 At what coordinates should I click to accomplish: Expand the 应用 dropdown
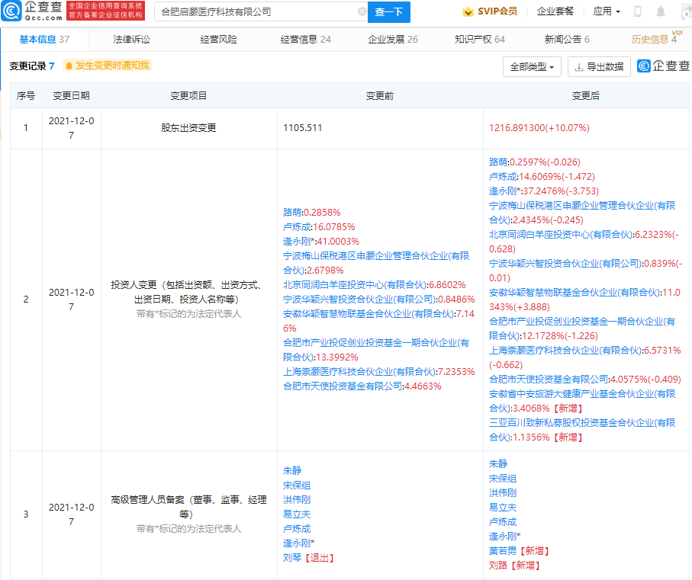607,11
